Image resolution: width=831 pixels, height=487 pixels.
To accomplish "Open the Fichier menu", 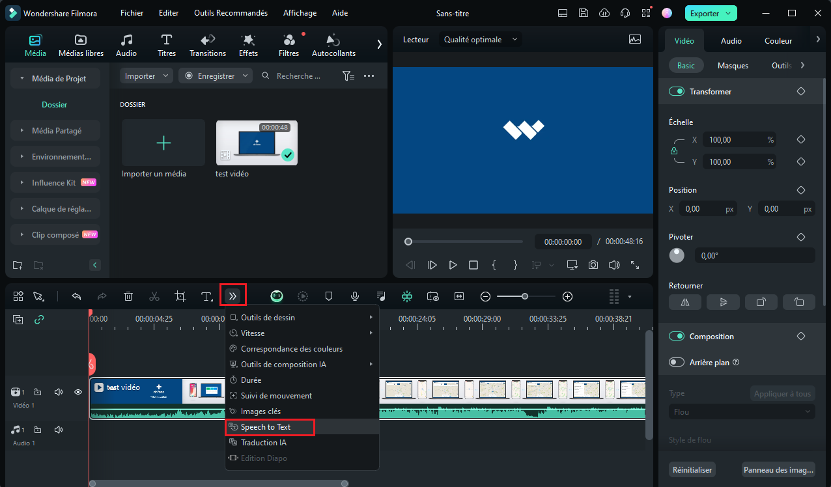I will coord(132,13).
